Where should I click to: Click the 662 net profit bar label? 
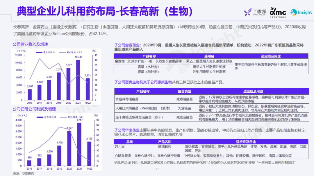click(x=40, y=155)
